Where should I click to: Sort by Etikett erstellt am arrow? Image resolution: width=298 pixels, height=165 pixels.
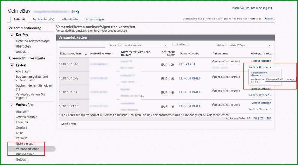(x=86, y=54)
